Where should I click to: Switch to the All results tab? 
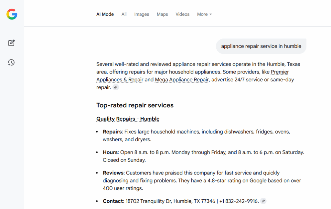(x=124, y=14)
